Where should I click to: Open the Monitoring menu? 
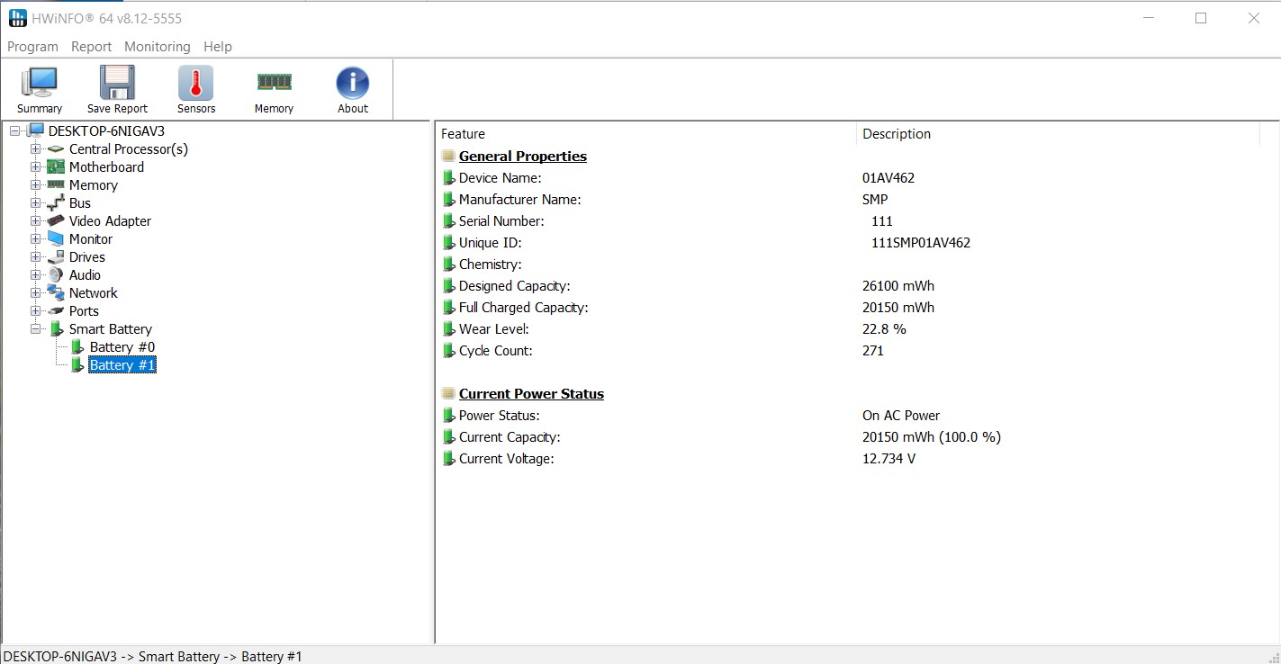158,47
